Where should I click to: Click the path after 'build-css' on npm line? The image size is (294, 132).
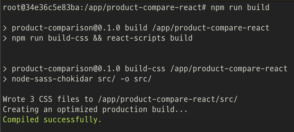229,69
